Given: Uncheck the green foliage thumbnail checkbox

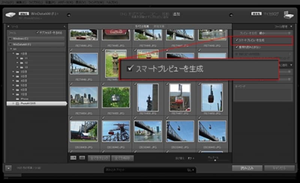Looking at the screenshot, I should click(103, 84).
